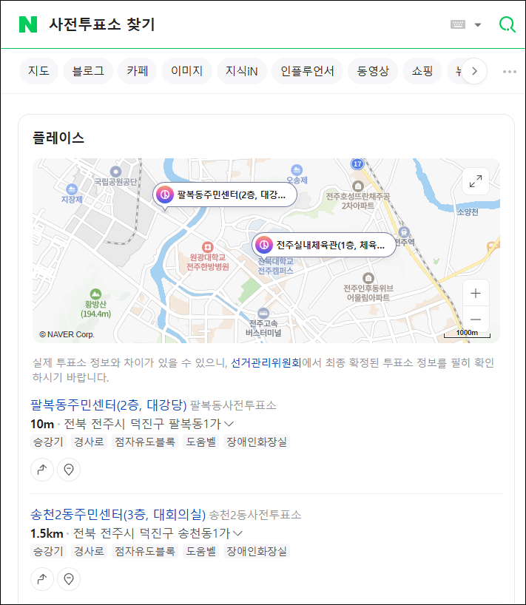Click the 전주역 station icon on map

(x=404, y=232)
